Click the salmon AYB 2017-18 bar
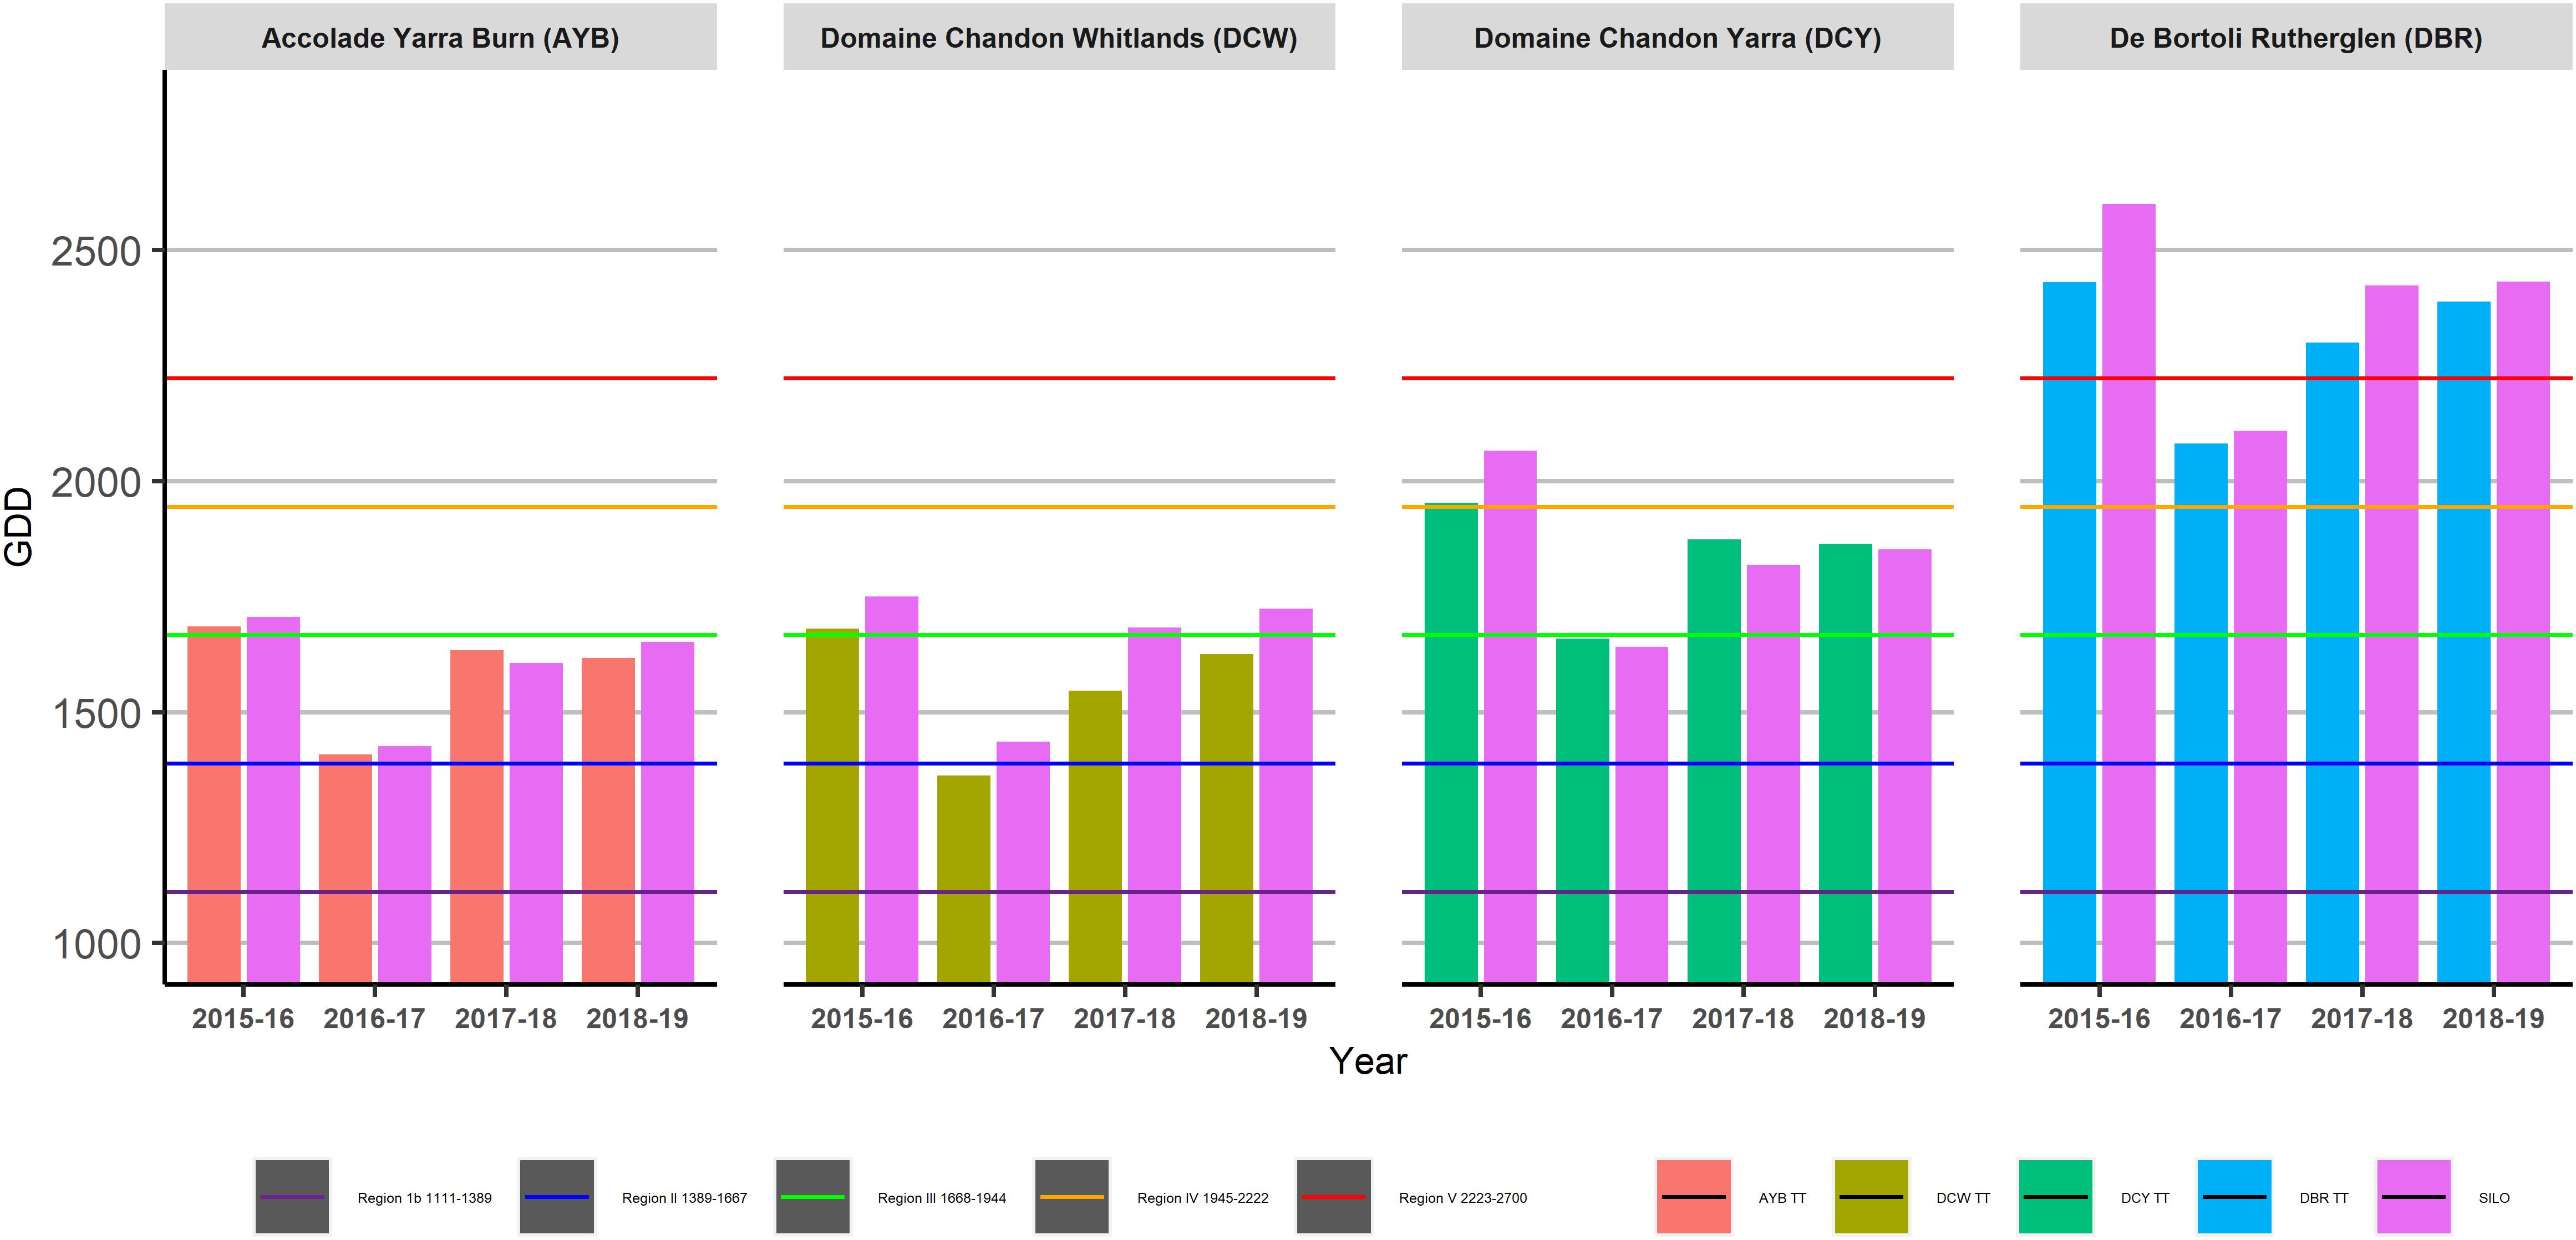2576x1240 pixels. point(477,817)
